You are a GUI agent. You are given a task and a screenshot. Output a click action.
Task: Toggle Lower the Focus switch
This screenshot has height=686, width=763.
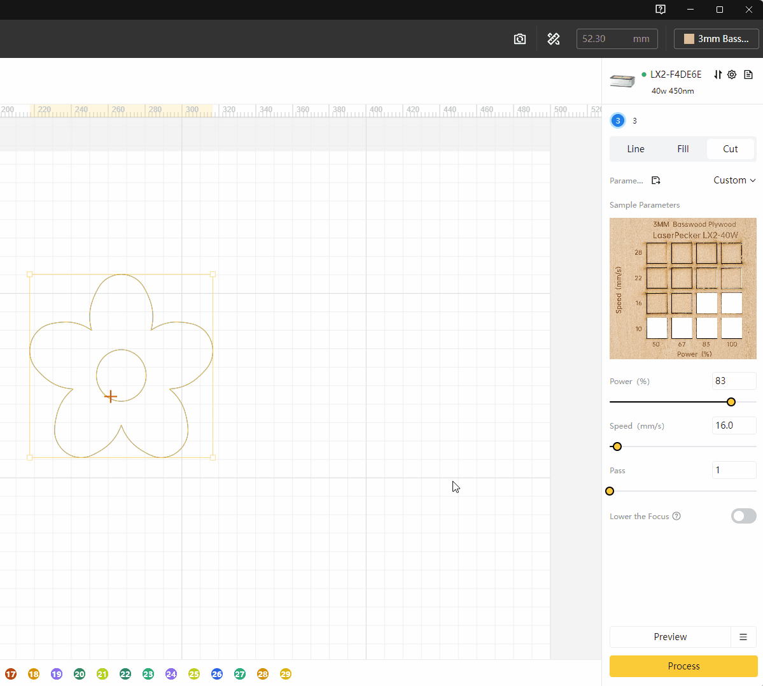(x=743, y=516)
